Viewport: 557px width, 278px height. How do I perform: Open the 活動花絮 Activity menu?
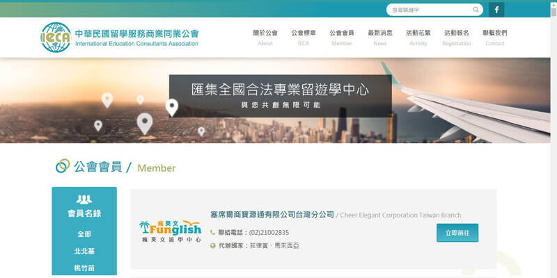(418, 38)
